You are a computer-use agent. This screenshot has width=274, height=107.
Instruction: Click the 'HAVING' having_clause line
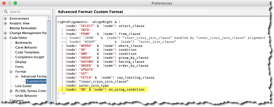[x=103, y=62]
